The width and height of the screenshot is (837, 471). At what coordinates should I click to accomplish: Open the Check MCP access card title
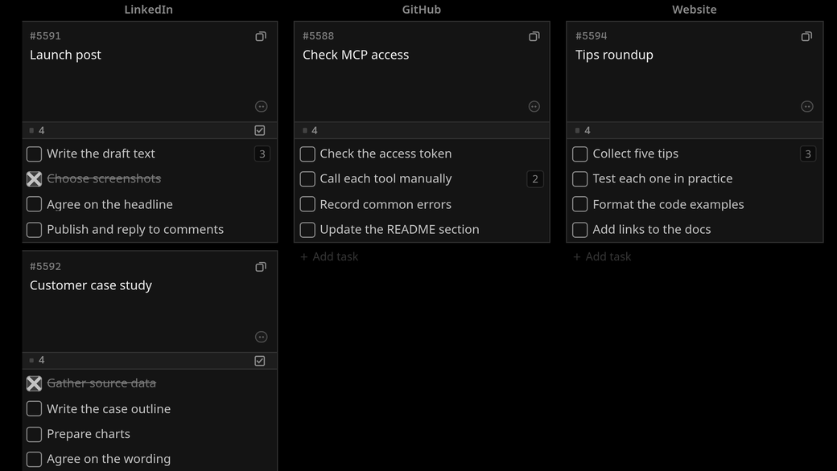tap(356, 55)
